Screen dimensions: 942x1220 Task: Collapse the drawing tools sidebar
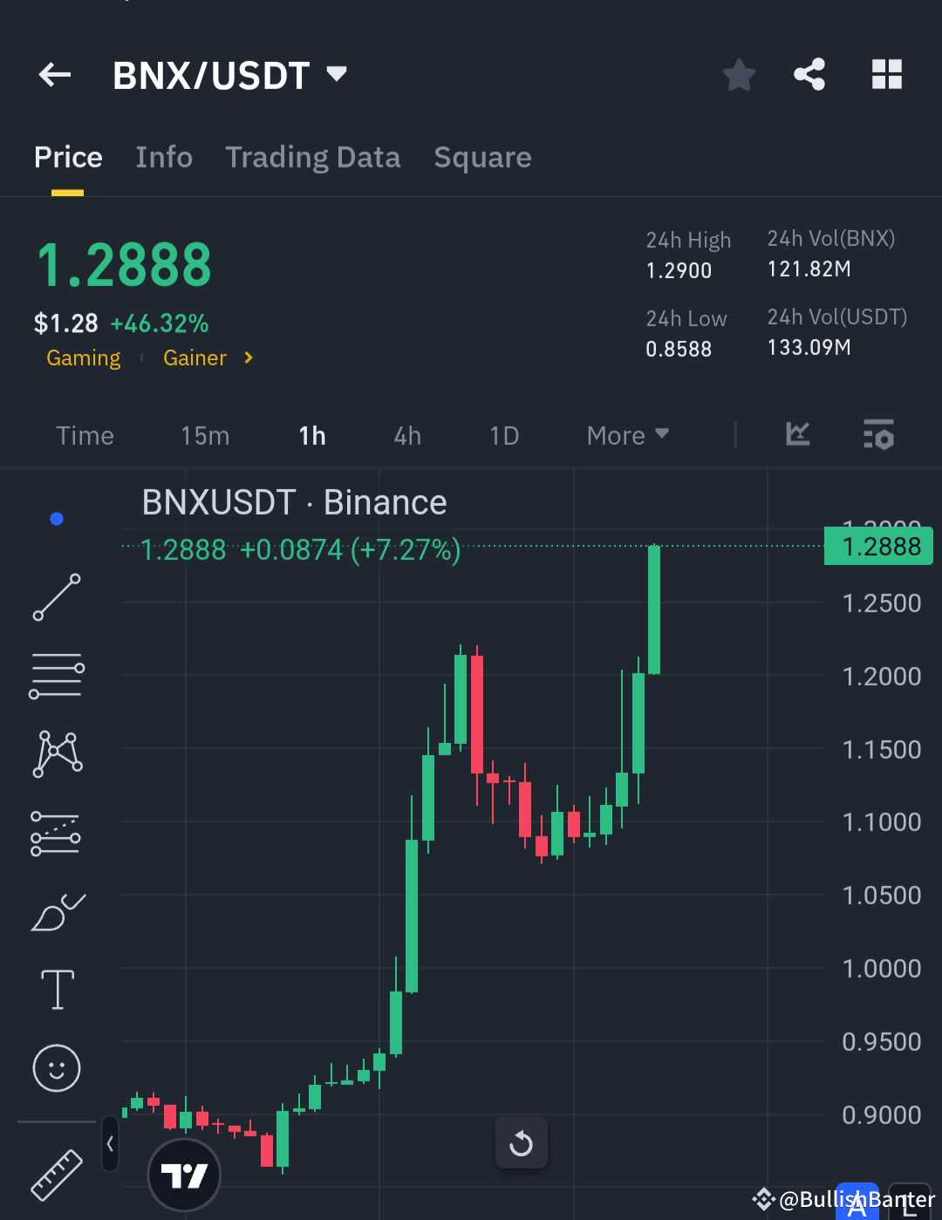point(110,1144)
